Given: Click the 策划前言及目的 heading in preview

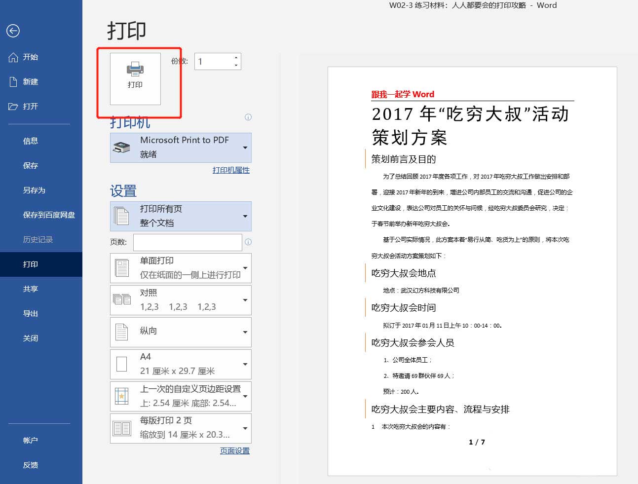Looking at the screenshot, I should (x=404, y=159).
